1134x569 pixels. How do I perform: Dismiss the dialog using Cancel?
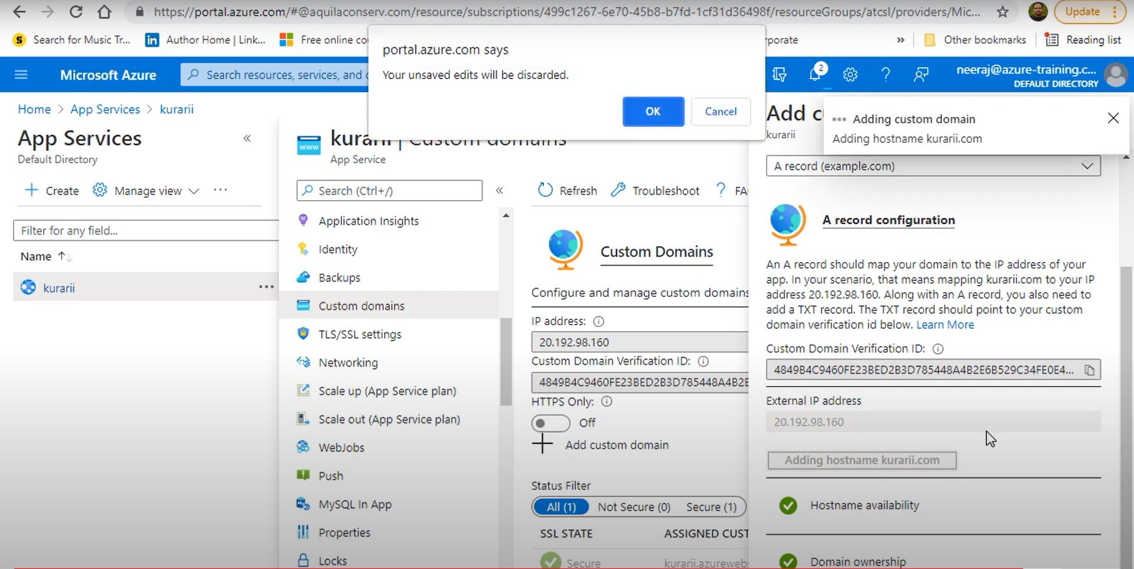[721, 112]
